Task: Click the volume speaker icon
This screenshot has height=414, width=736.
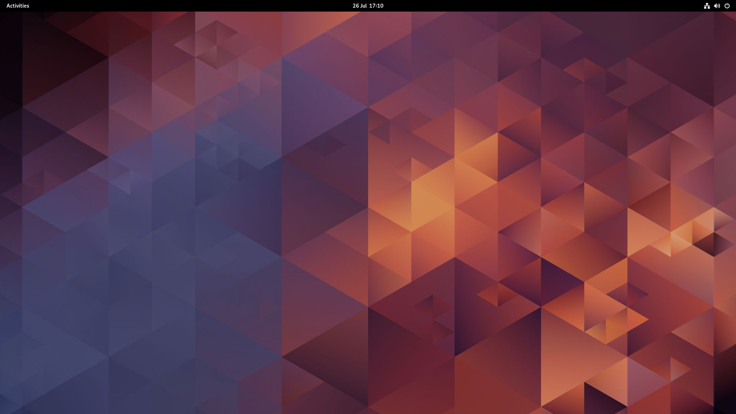Action: pos(717,6)
